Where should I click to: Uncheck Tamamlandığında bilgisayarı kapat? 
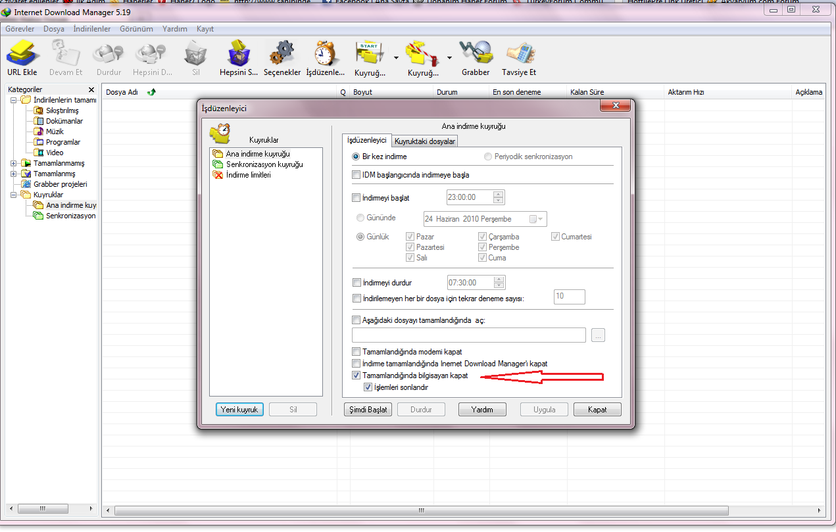pos(357,375)
